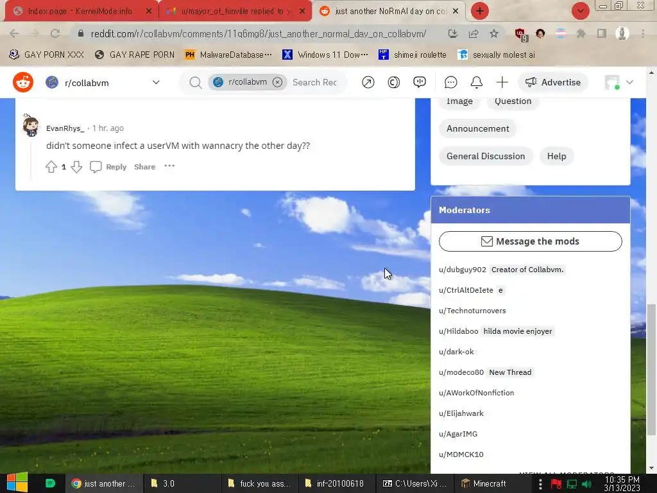657x493 pixels.
Task: Expand the user account menu chevron
Action: 629,82
